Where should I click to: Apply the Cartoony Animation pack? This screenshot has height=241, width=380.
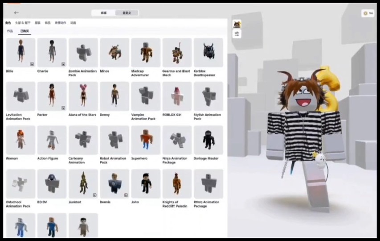83,140
